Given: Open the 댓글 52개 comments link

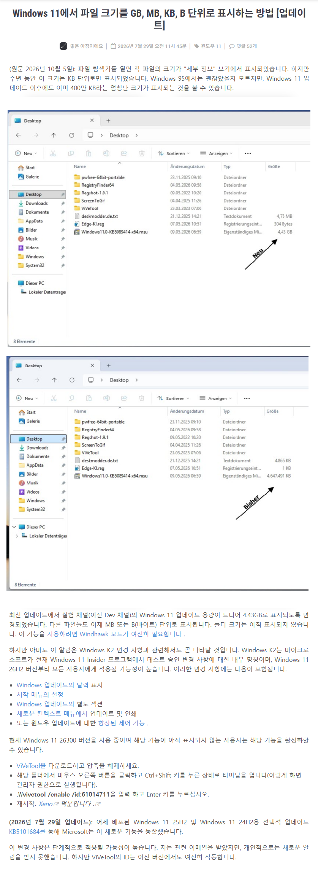Looking at the screenshot, I should tap(243, 46).
